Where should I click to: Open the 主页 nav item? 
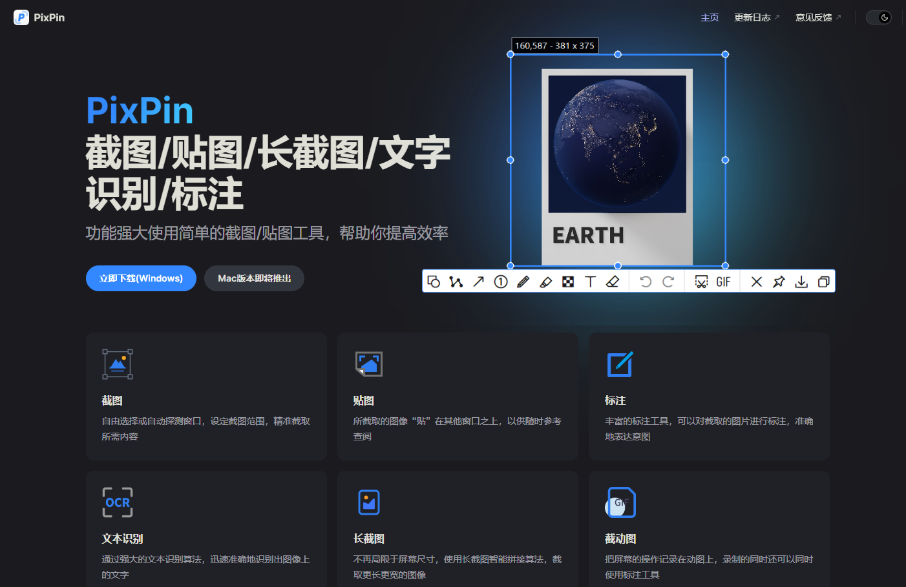tap(710, 17)
